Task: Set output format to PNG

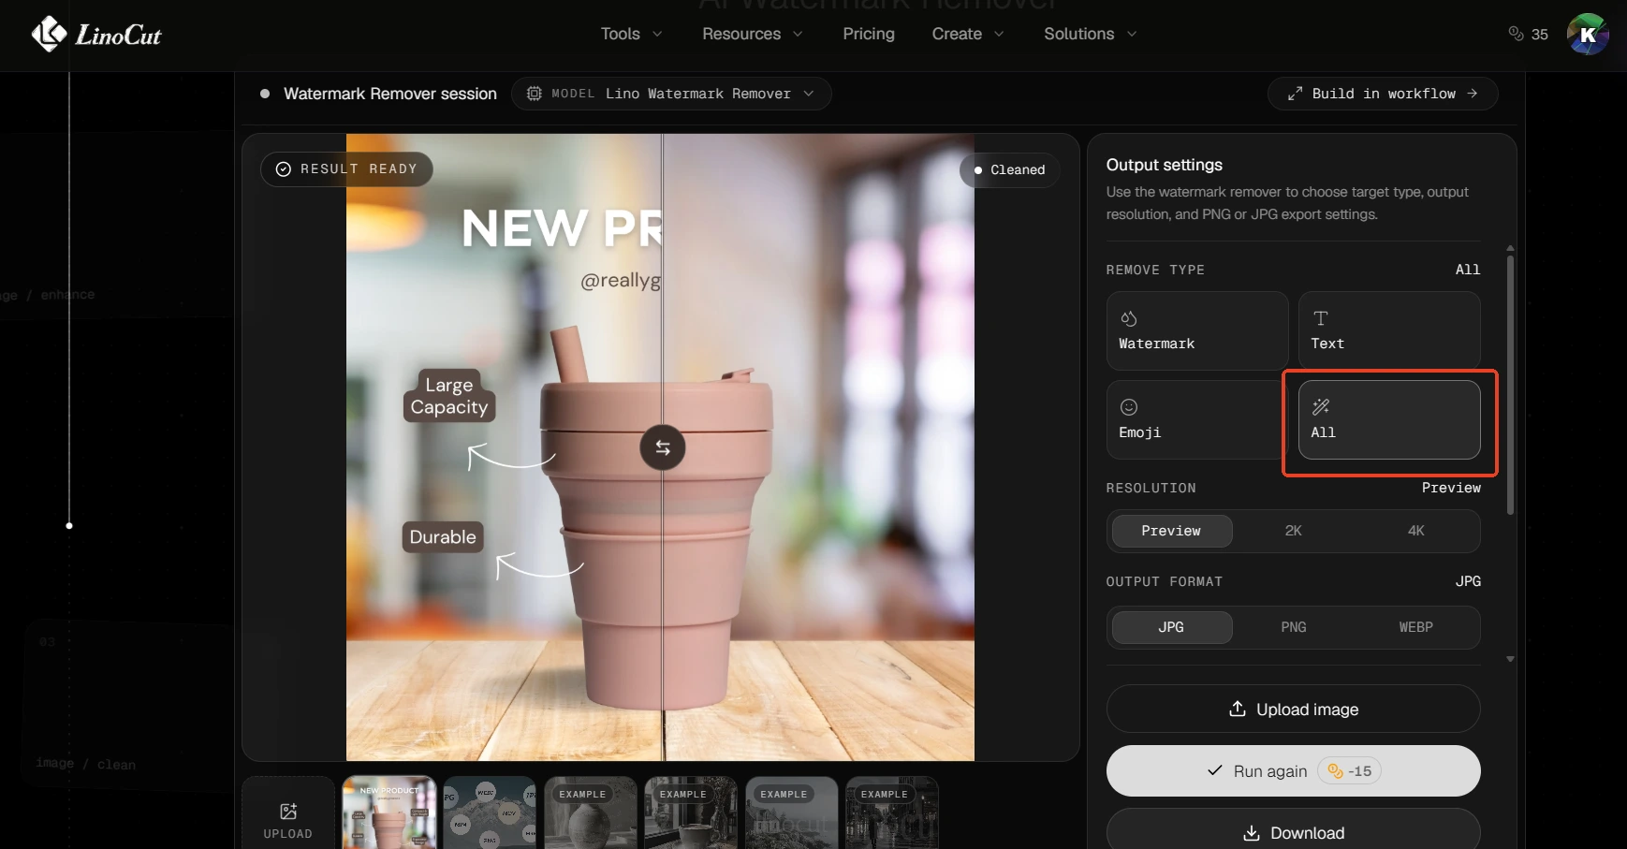Action: tap(1294, 627)
